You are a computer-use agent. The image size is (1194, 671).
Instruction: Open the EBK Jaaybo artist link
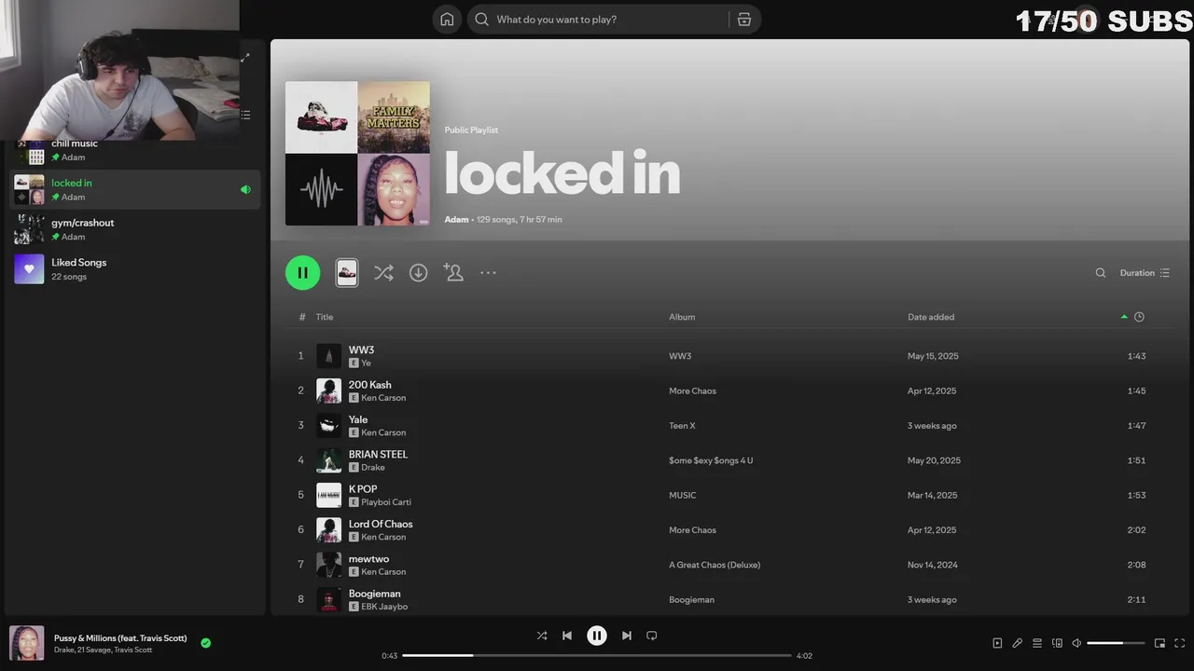coord(384,607)
